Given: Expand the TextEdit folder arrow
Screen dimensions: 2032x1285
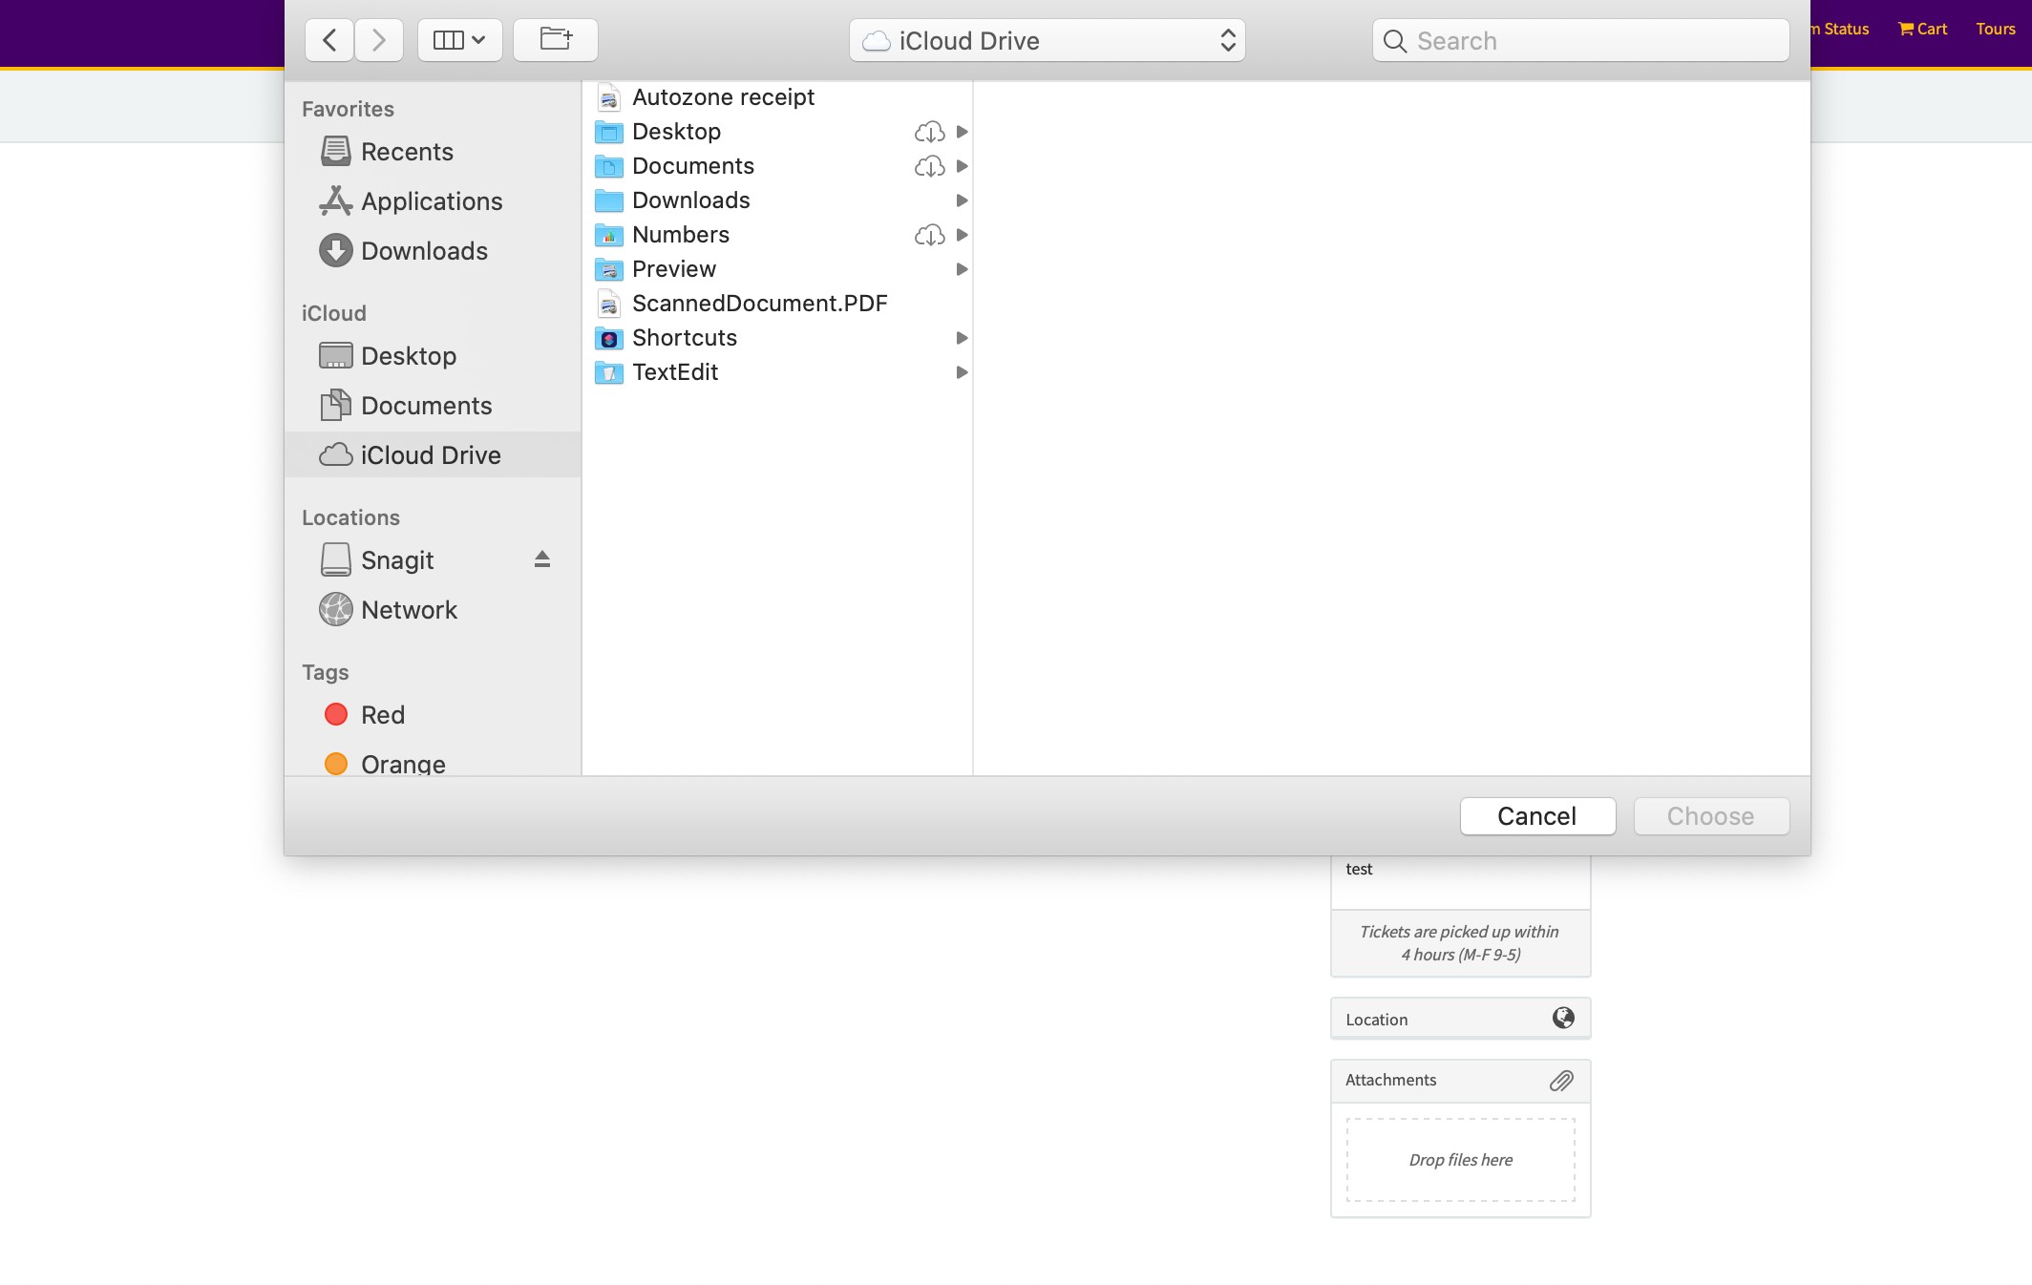Looking at the screenshot, I should point(962,372).
